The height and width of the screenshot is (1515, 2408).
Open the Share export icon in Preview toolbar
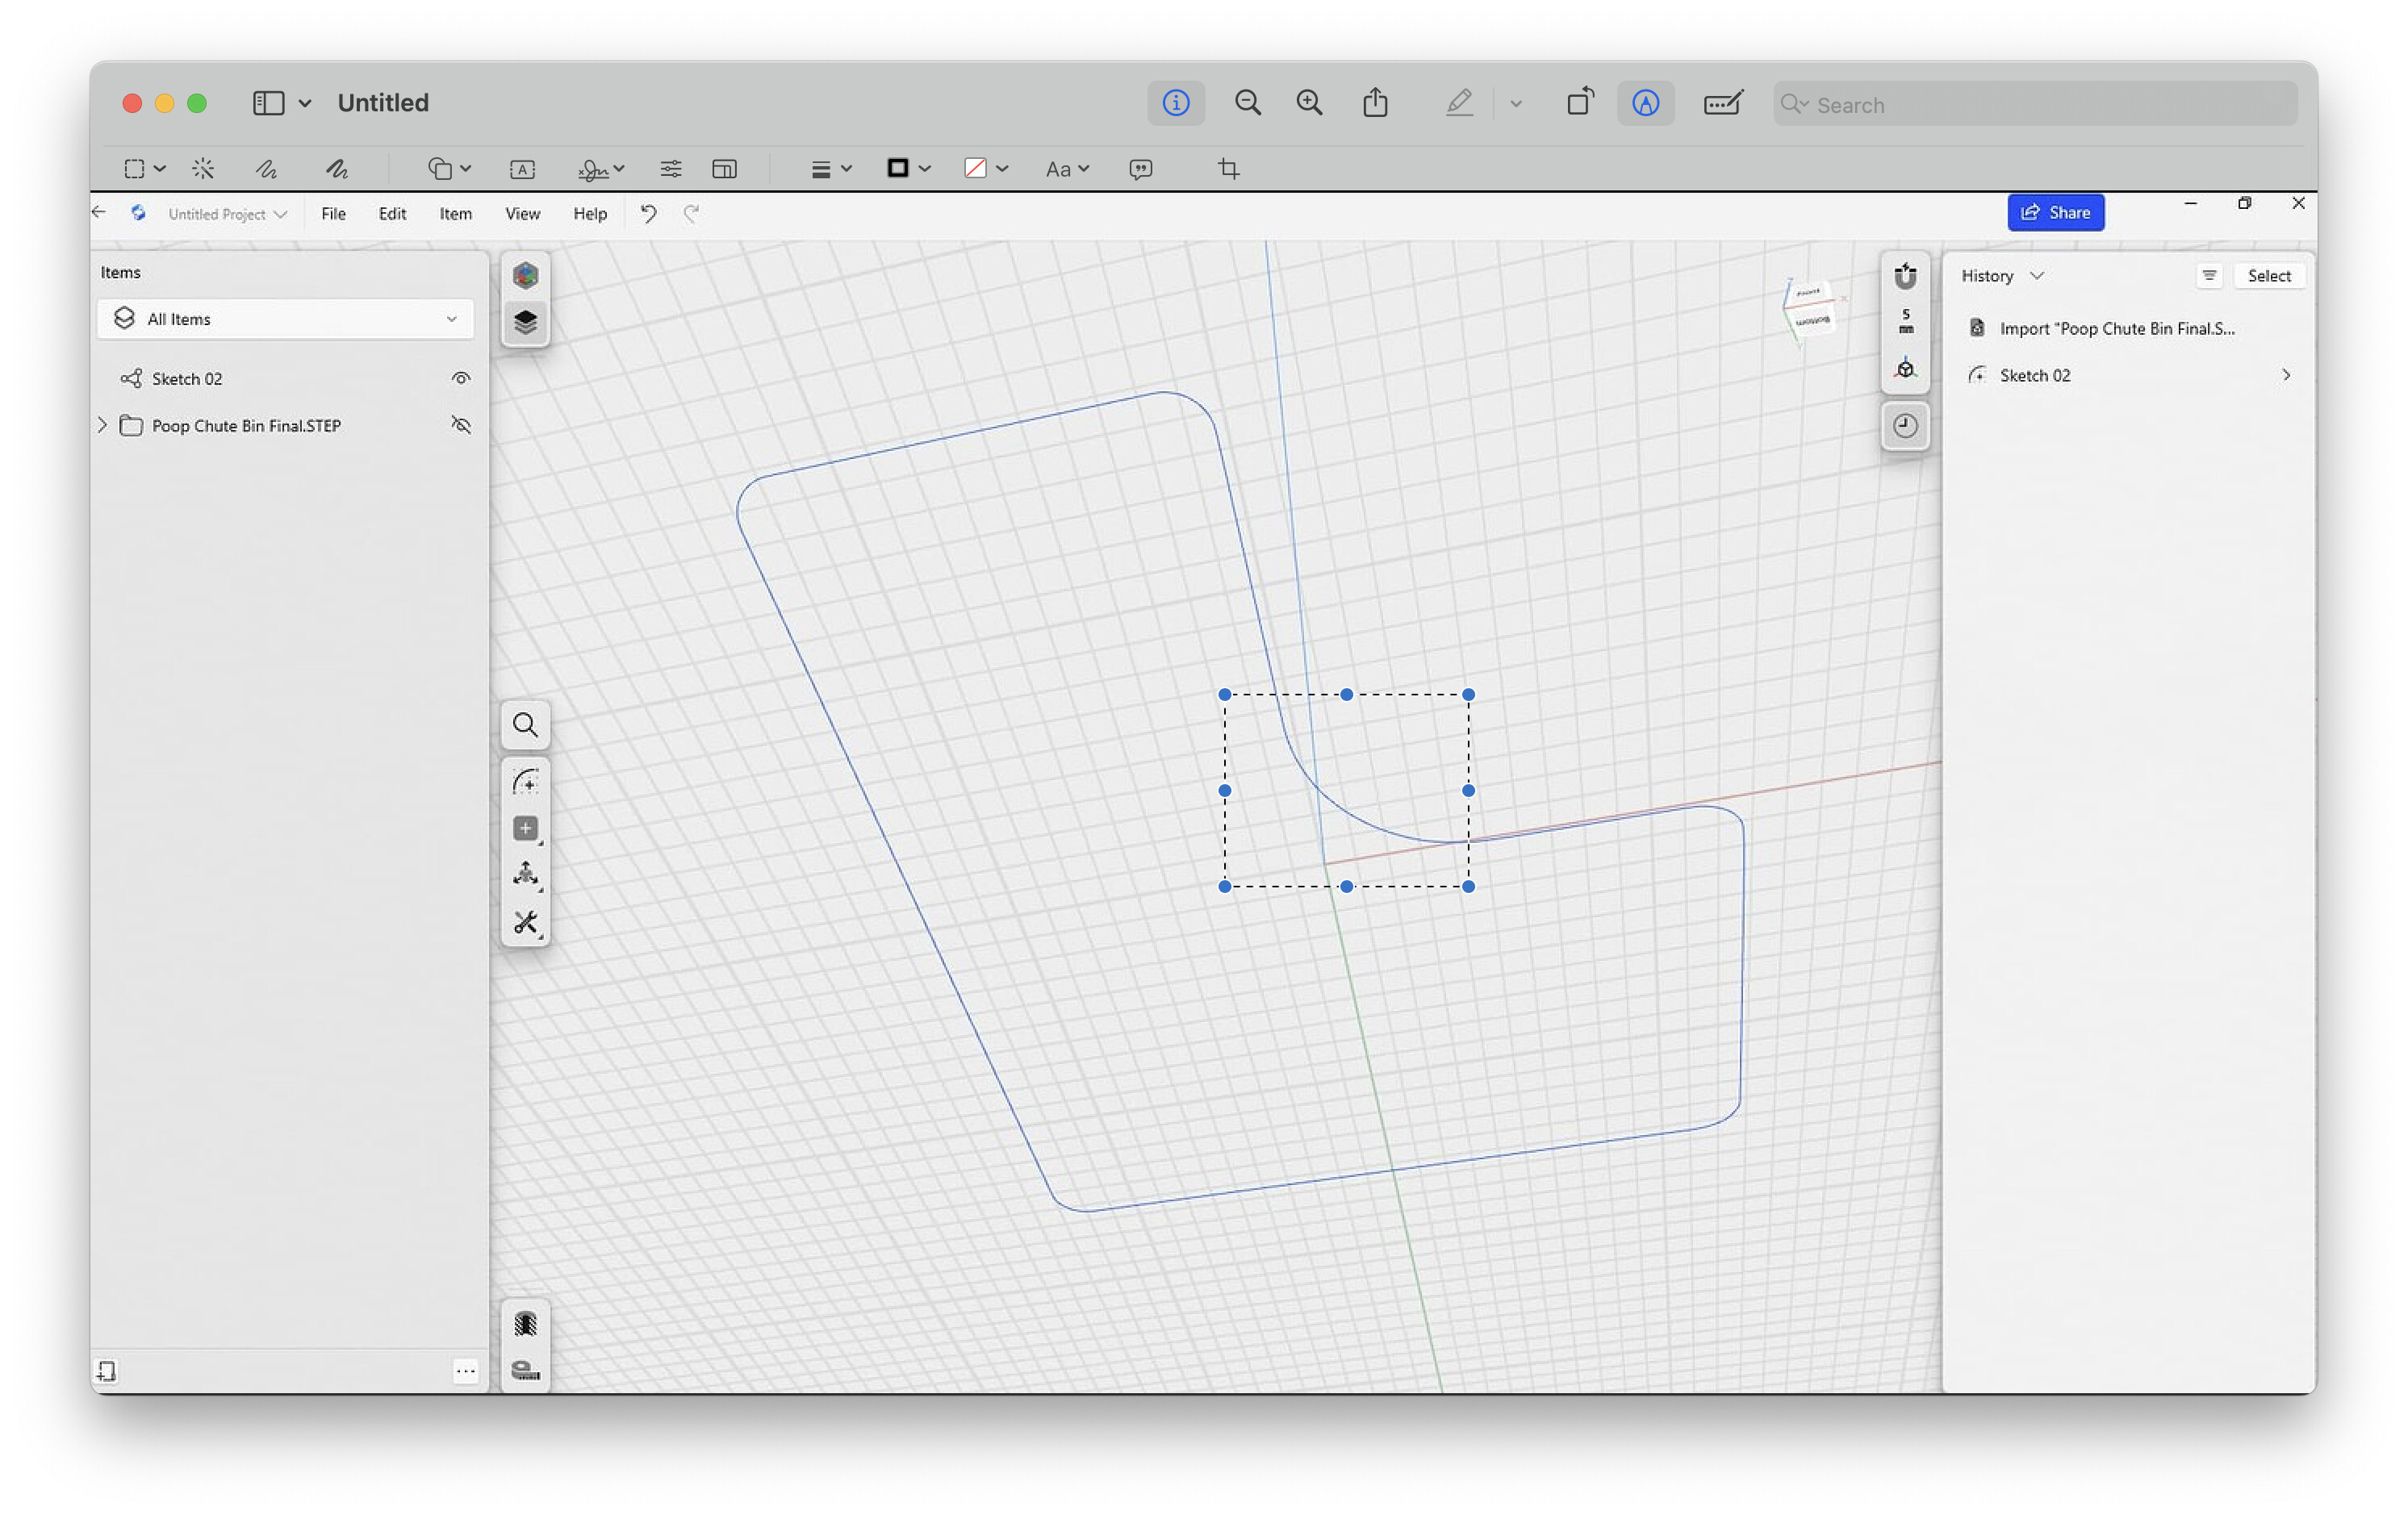click(1375, 103)
